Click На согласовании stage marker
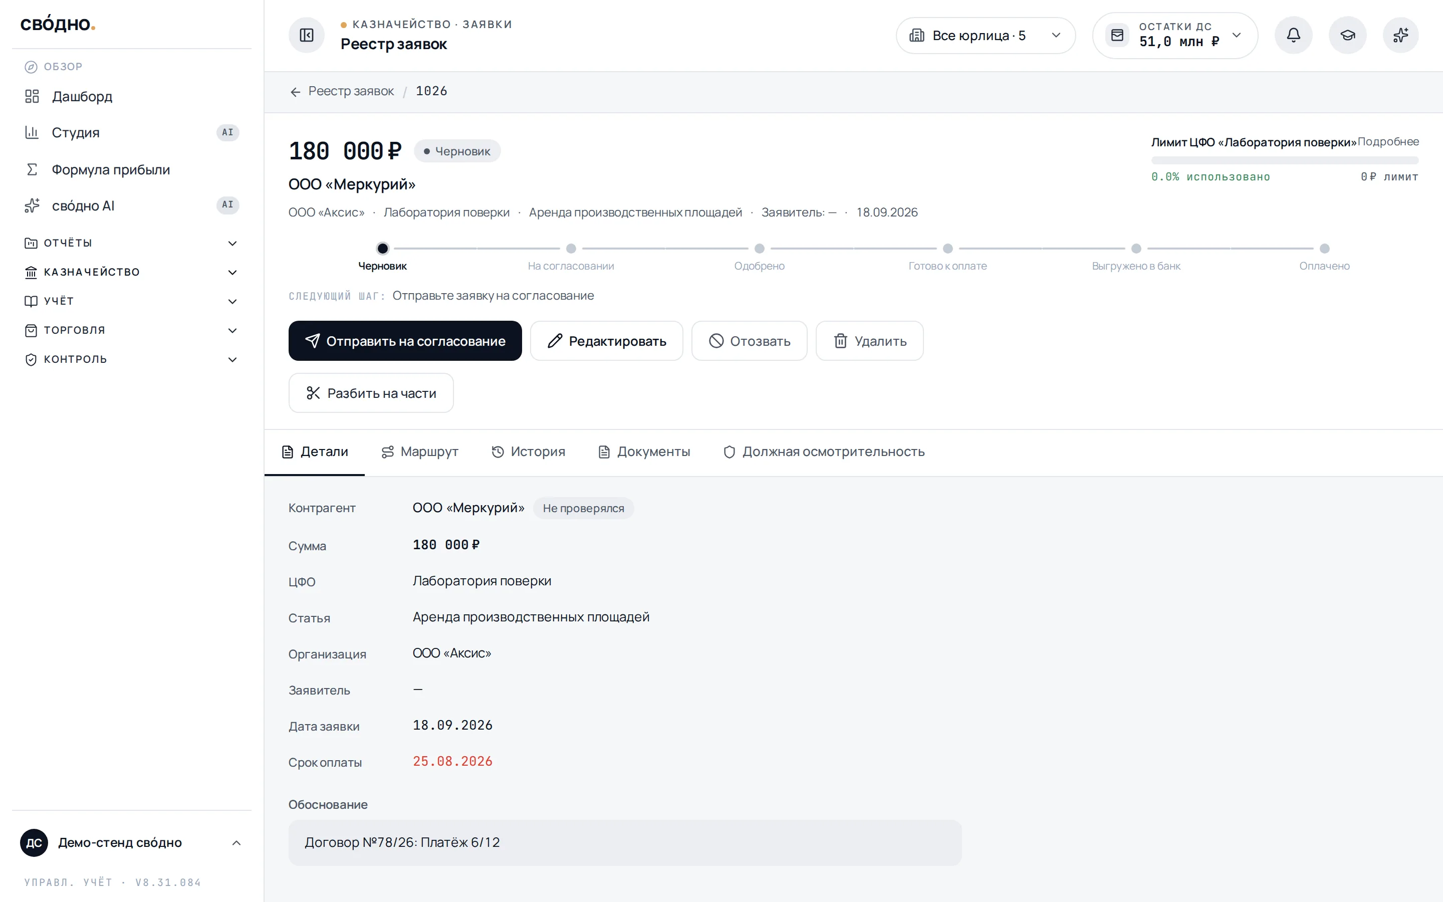 coord(571,248)
